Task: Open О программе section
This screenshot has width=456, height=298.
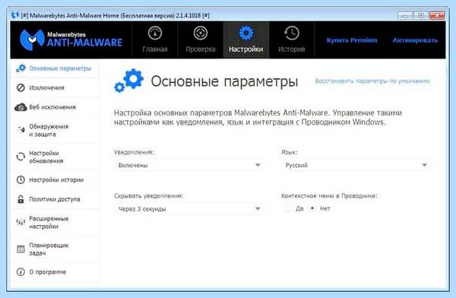Action: tap(55, 272)
